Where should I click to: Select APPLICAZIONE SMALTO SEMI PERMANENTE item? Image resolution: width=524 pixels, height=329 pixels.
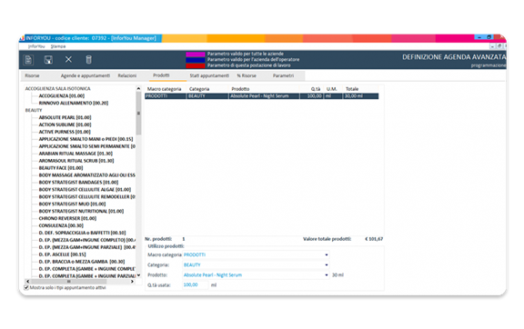(x=87, y=146)
